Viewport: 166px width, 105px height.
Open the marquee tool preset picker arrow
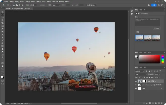[x=10, y=5]
